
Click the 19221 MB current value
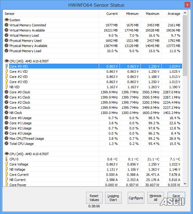tap(111, 30)
